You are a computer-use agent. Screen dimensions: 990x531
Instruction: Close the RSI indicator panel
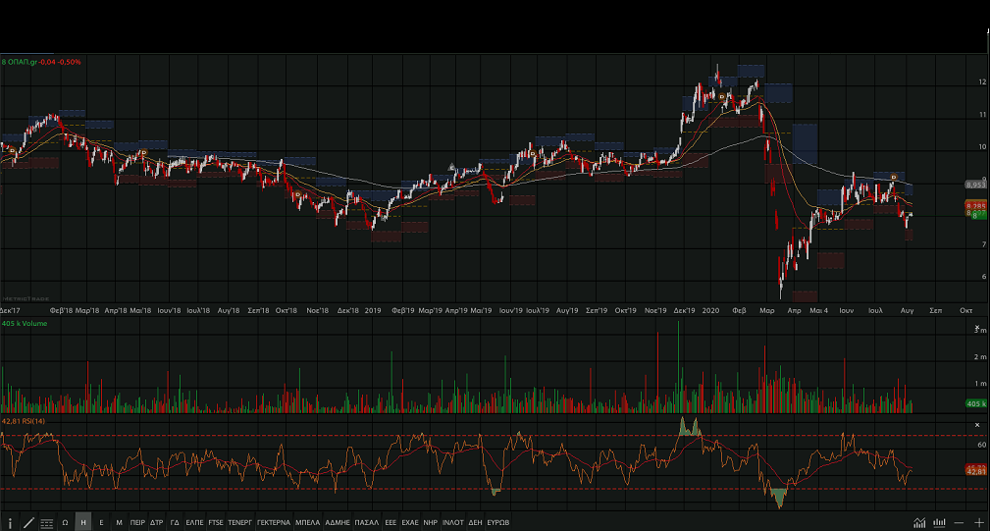coord(977,425)
